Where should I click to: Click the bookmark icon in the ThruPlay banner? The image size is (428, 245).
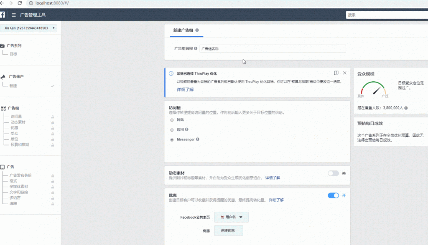pyautogui.click(x=336, y=72)
